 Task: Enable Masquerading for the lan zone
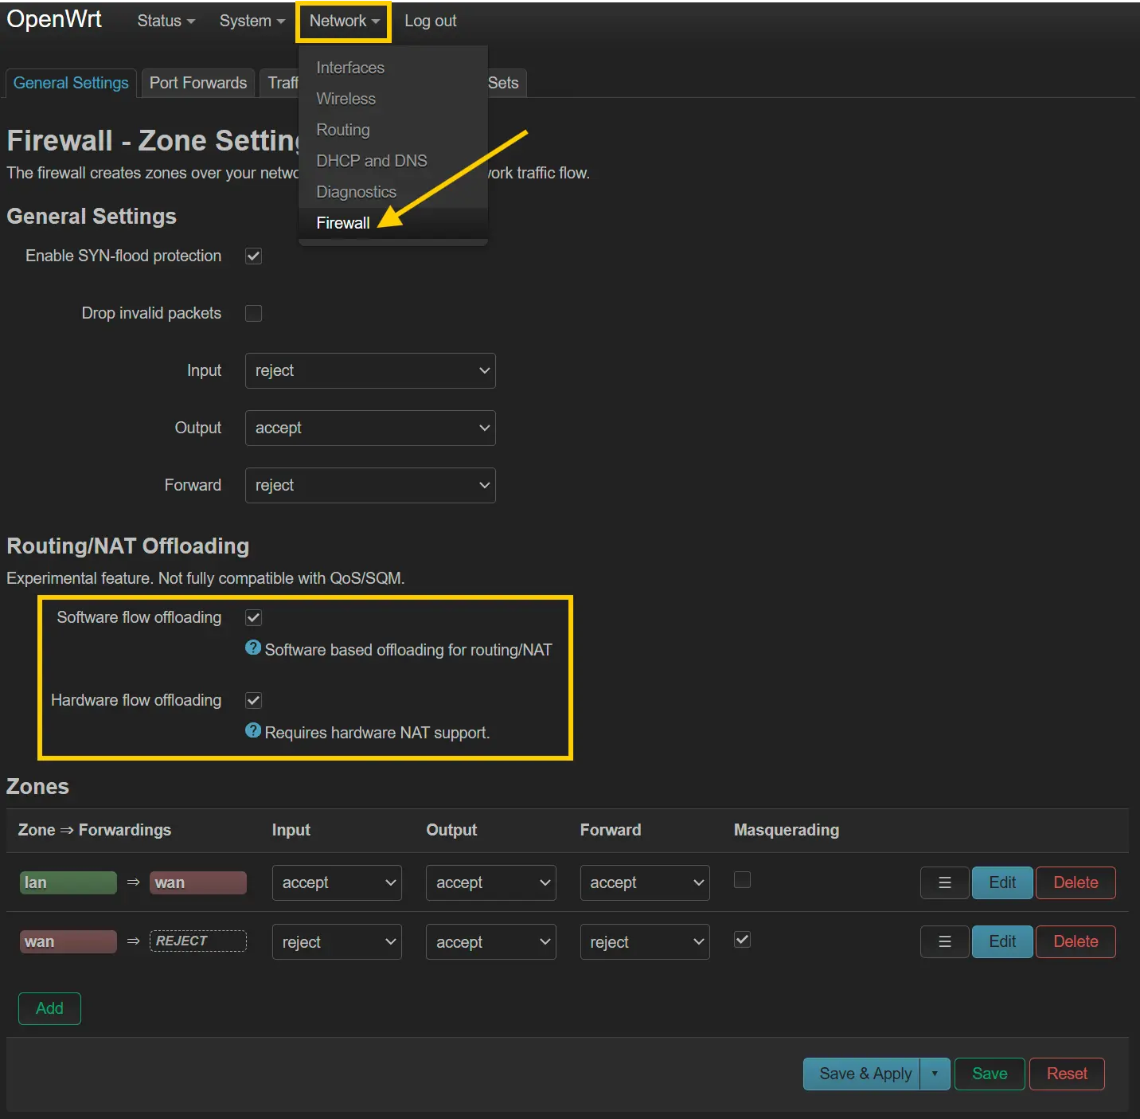coord(742,880)
